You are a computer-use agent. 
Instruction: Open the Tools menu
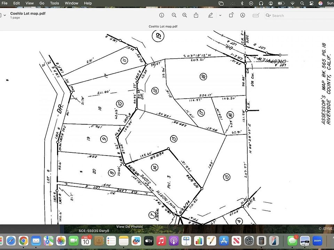[54, 3]
